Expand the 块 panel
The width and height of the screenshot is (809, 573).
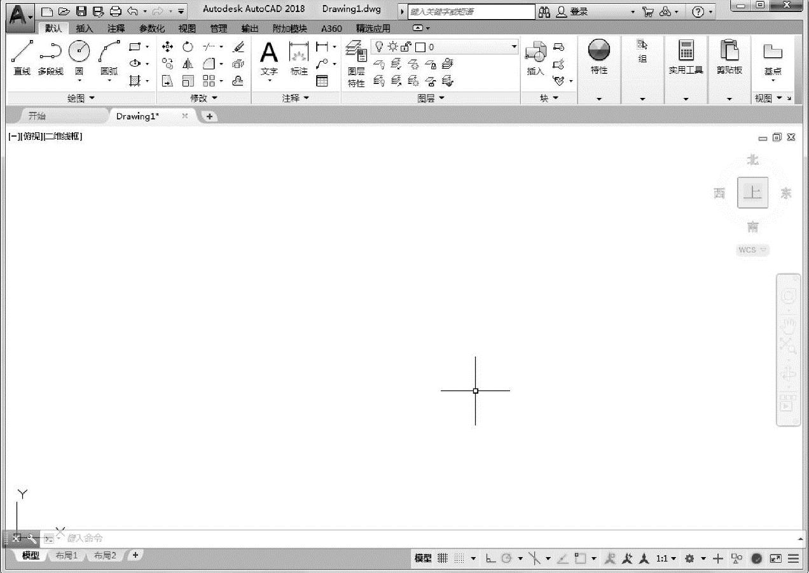[x=549, y=98]
